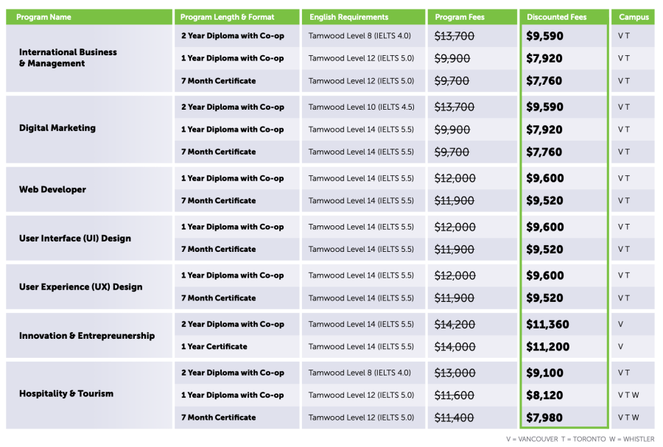The image size is (663, 447).
Task: Click the Program Fees column header
Action: pyautogui.click(x=460, y=17)
